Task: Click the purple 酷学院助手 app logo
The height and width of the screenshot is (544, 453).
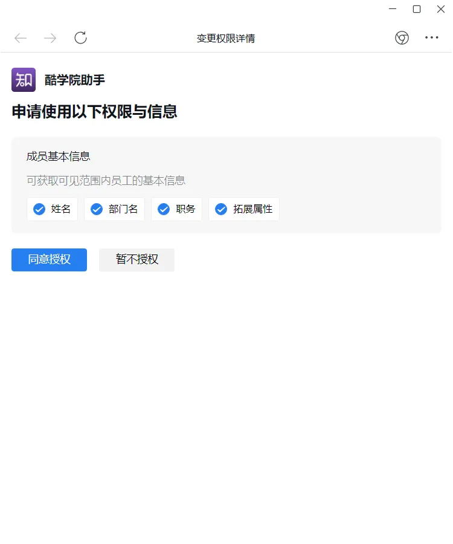Action: point(24,80)
